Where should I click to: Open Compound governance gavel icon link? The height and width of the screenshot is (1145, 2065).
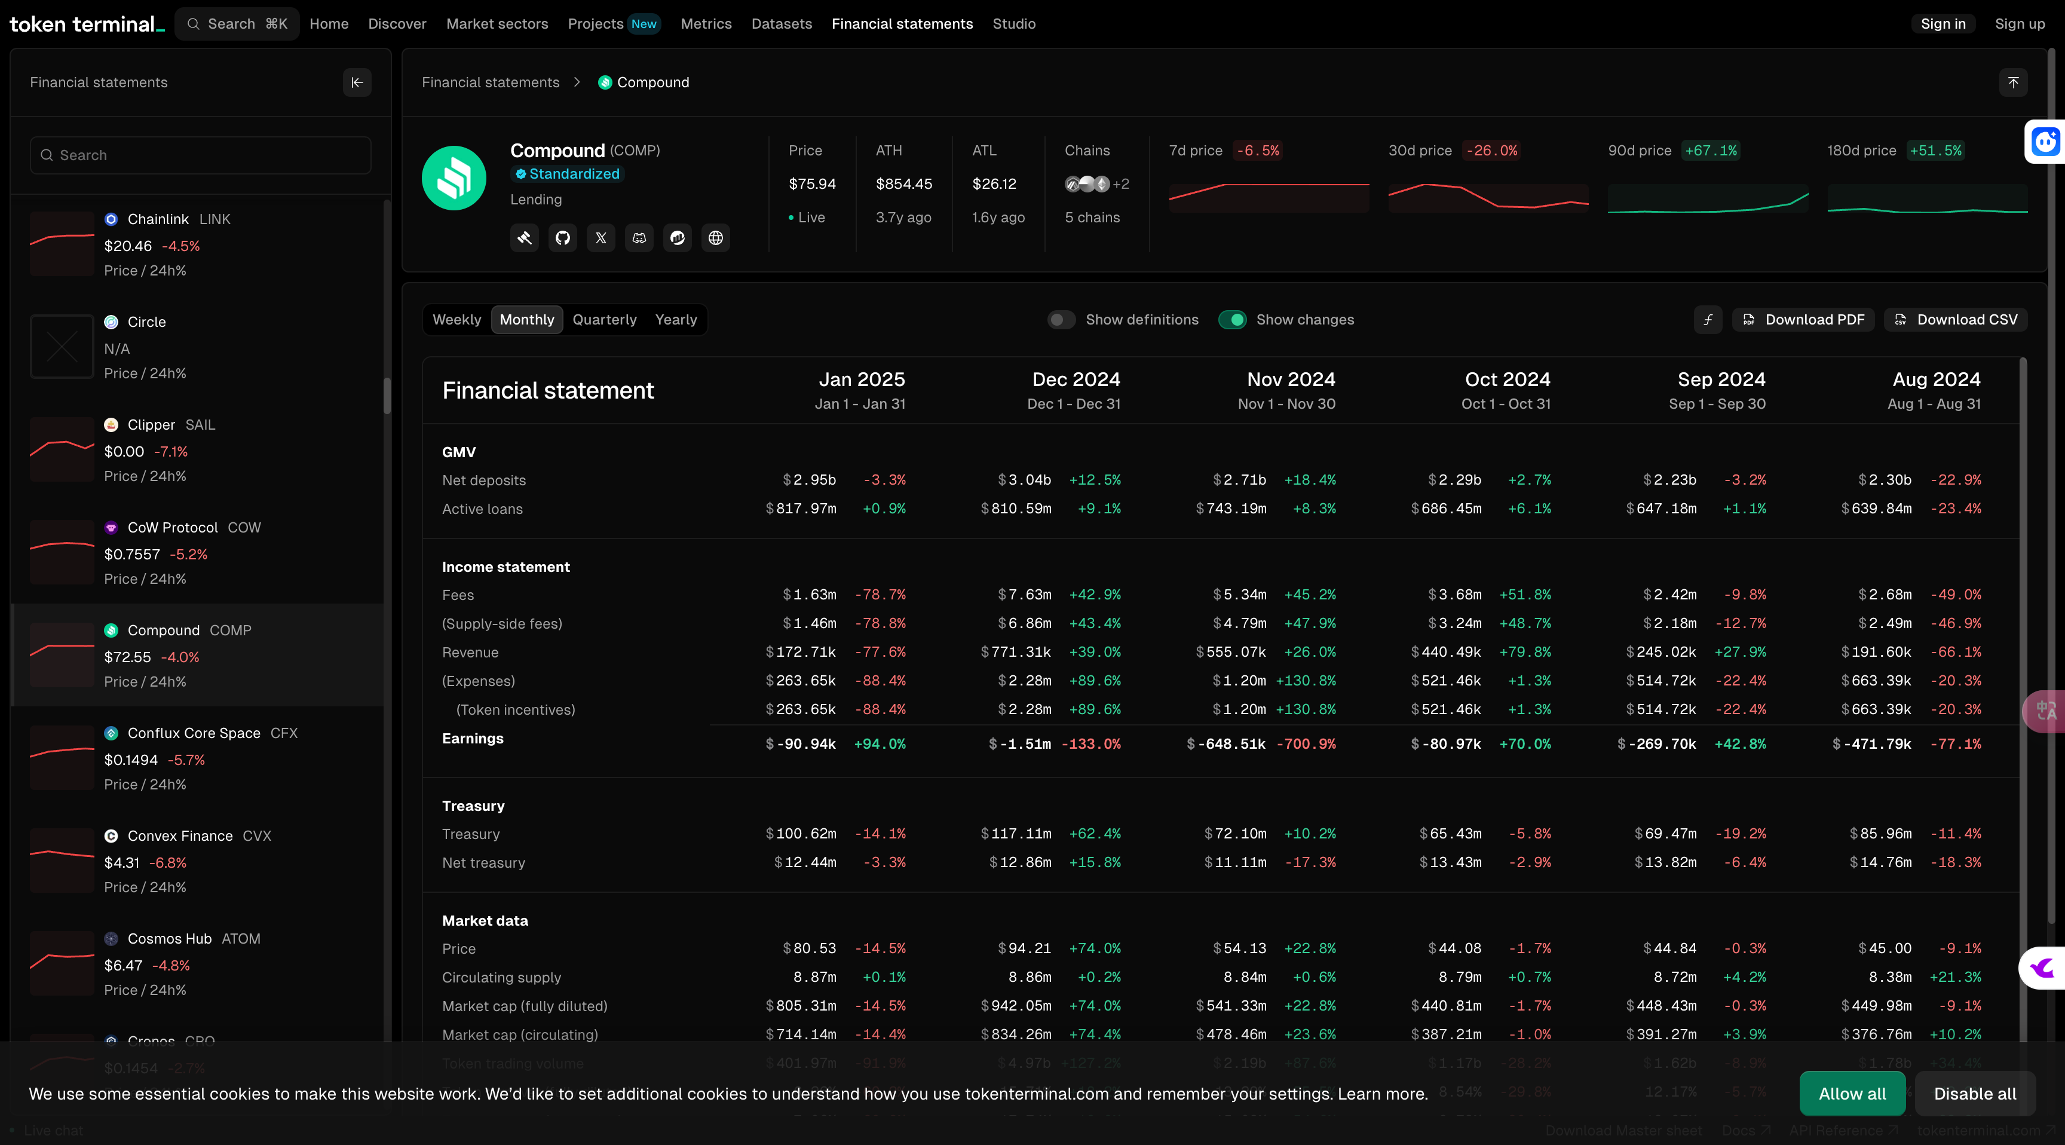coord(524,237)
